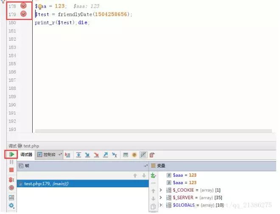Click print_r($test) code on line 180
The image size is (280, 214).
tap(54, 22)
